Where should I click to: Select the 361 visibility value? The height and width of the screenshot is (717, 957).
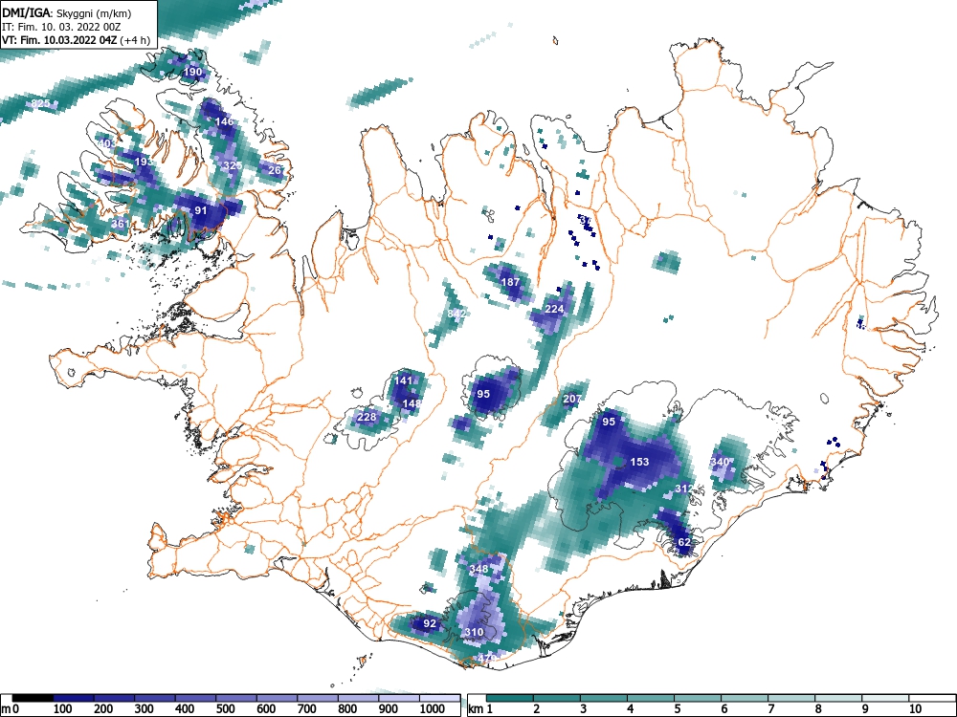coord(121,224)
